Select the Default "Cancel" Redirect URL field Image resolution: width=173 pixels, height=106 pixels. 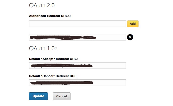(77, 83)
